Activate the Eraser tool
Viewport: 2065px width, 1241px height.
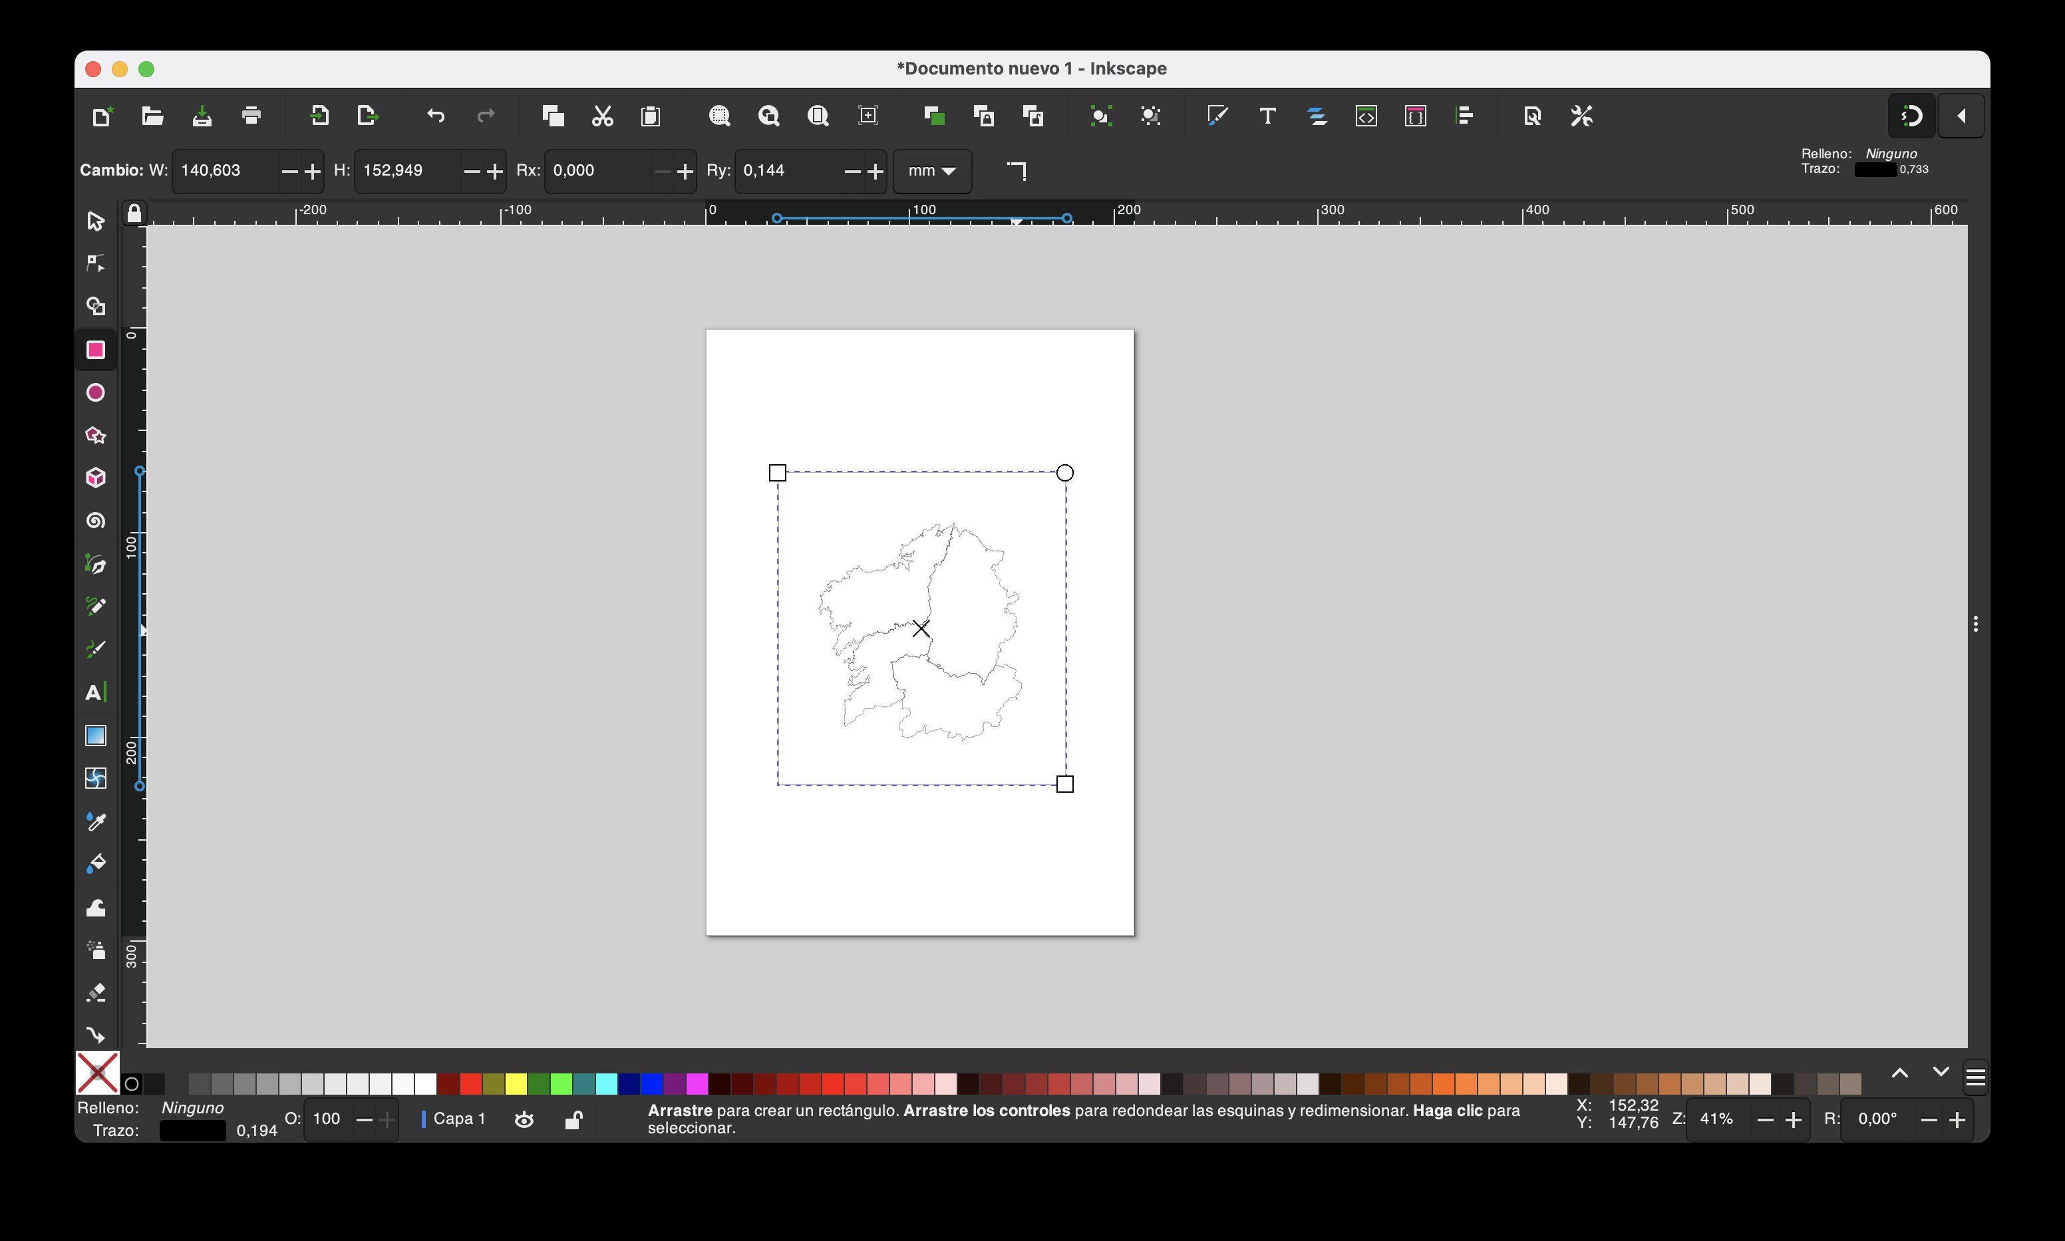pos(95,993)
